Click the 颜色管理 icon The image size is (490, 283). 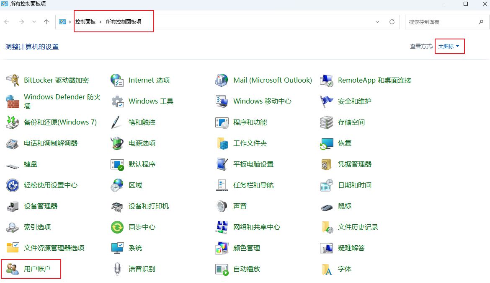pos(222,248)
